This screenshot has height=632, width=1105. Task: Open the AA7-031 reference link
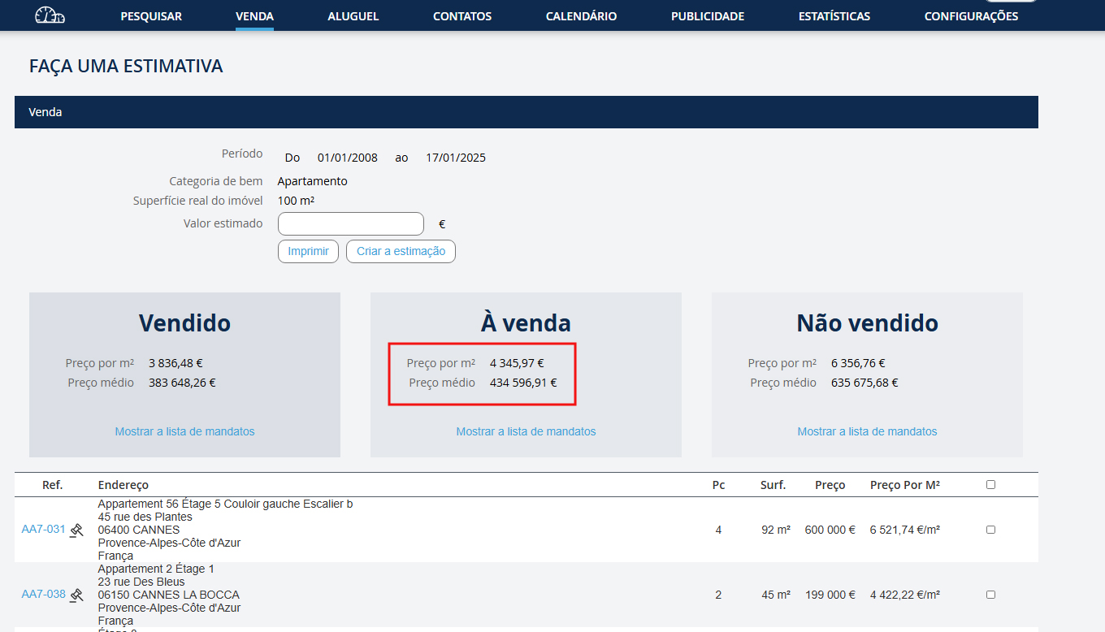point(43,530)
